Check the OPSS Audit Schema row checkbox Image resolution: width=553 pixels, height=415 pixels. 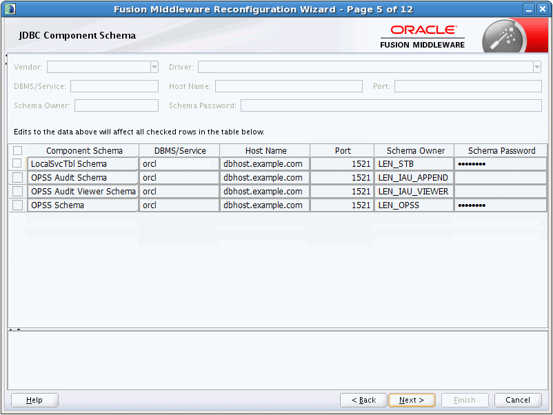pyautogui.click(x=17, y=177)
